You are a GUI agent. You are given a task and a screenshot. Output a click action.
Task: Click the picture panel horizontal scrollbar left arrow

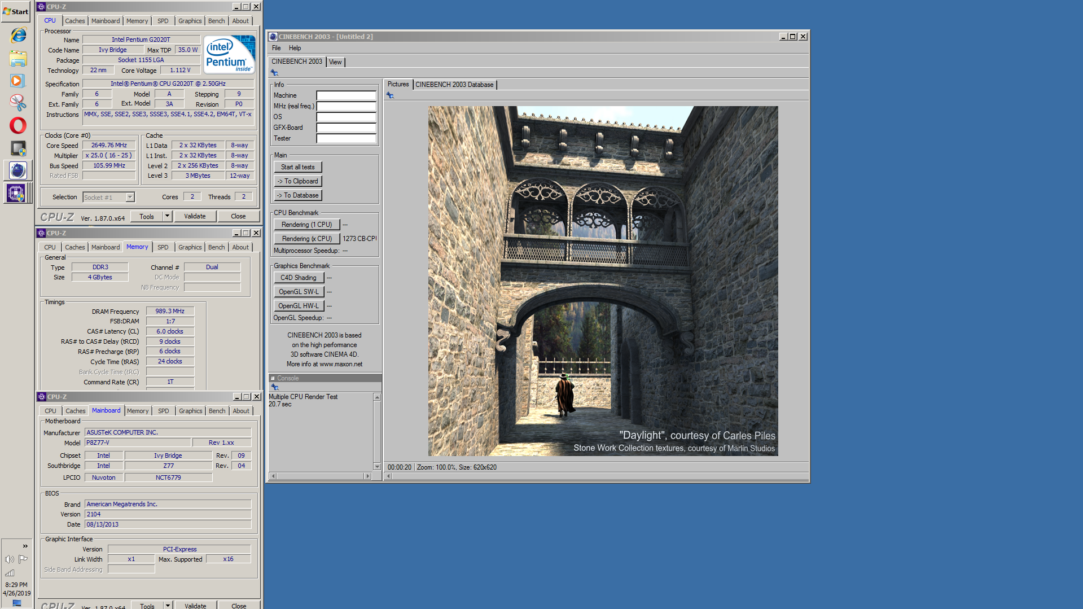388,476
